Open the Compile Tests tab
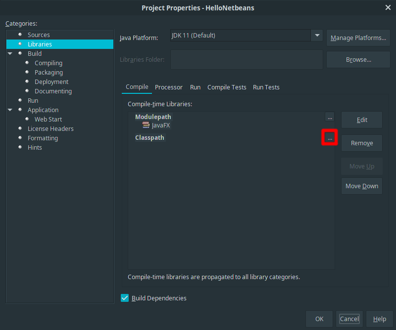This screenshot has height=330, width=396. tap(227, 87)
